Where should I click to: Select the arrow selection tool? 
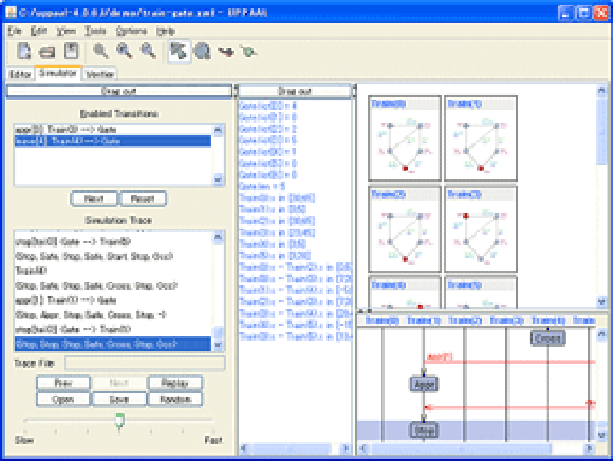point(179,51)
